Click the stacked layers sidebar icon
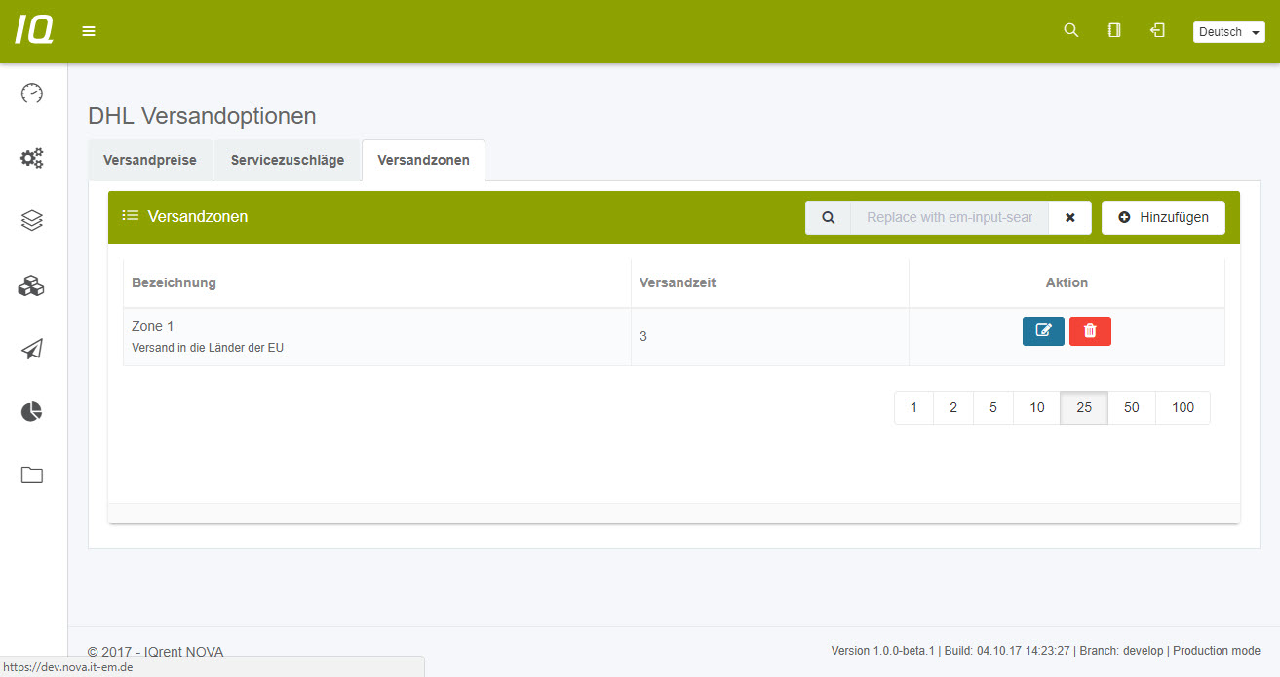The height and width of the screenshot is (677, 1280). pos(32,221)
